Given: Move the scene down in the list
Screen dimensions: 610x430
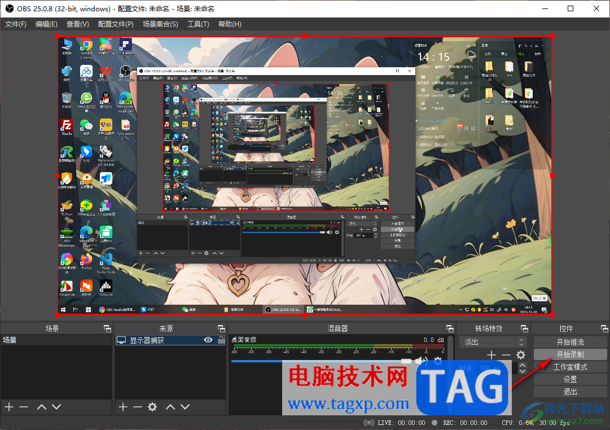Looking at the screenshot, I should (x=56, y=407).
